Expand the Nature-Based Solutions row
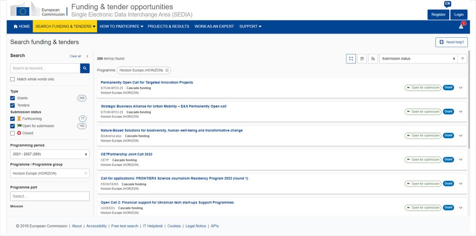This screenshot has width=476, height=236. click(x=460, y=135)
